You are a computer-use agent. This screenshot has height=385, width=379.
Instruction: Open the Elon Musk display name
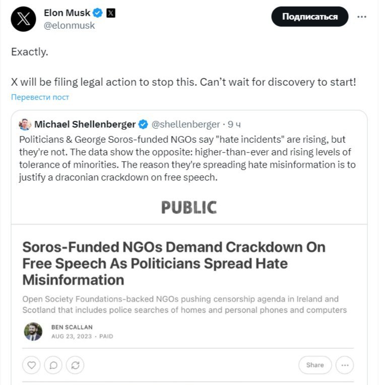click(x=67, y=13)
